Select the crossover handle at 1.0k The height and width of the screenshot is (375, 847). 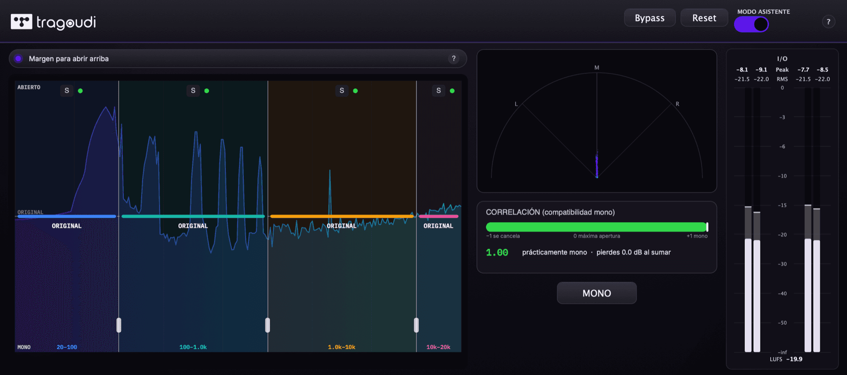point(268,325)
